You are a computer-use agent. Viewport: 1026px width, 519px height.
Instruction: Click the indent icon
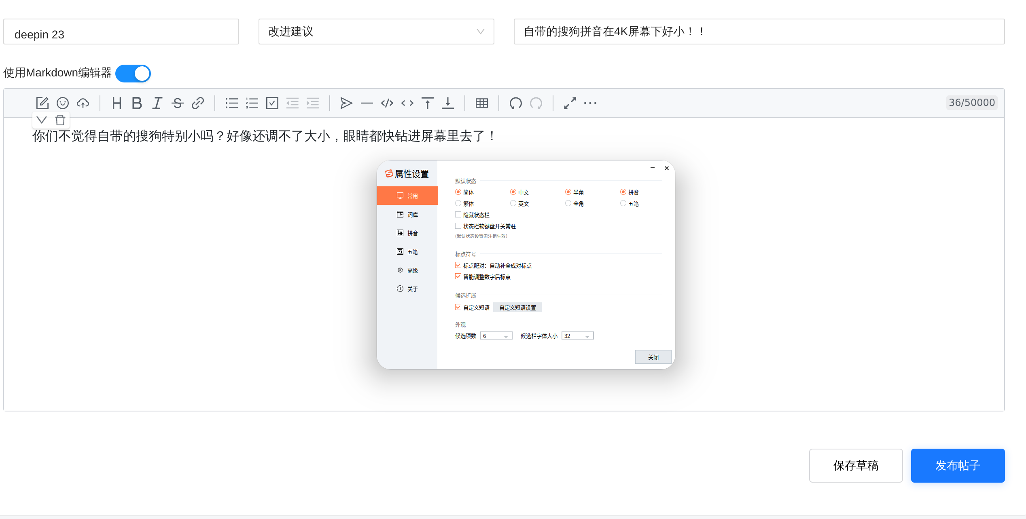tap(313, 103)
